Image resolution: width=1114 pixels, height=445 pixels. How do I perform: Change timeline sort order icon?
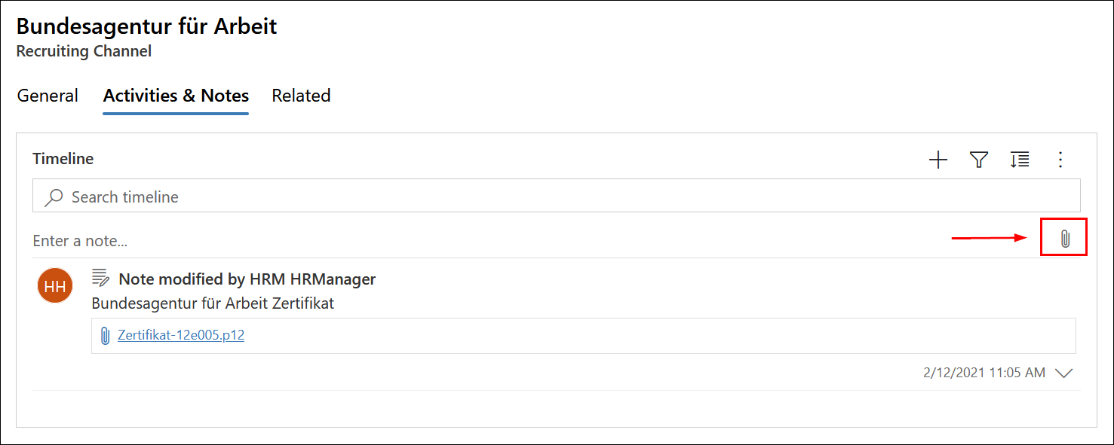click(x=1020, y=160)
